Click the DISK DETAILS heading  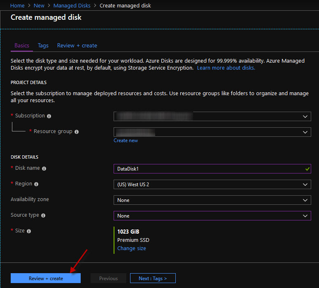coord(24,157)
